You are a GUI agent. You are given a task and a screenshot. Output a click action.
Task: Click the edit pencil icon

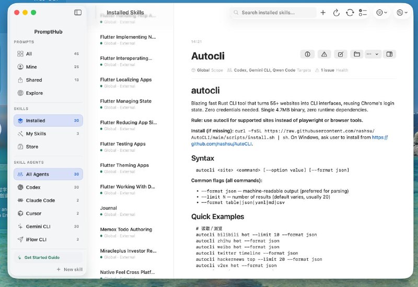pos(341,54)
